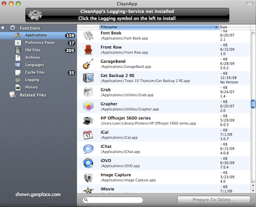Viewport: 256px width, 207px height.
Task: Click the Preference Panes icon
Action: point(18,43)
